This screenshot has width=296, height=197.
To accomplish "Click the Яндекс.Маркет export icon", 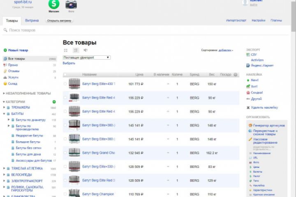I will pos(248,65).
